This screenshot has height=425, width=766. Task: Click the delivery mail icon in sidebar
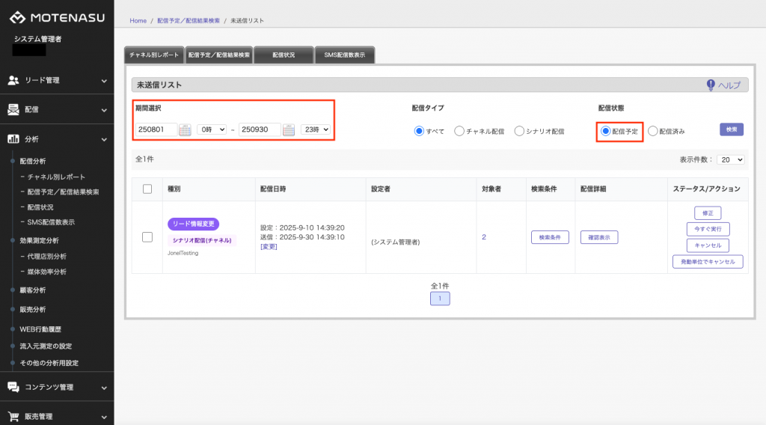pyautogui.click(x=13, y=110)
